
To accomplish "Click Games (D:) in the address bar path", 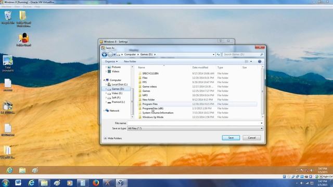I will coord(146,55).
